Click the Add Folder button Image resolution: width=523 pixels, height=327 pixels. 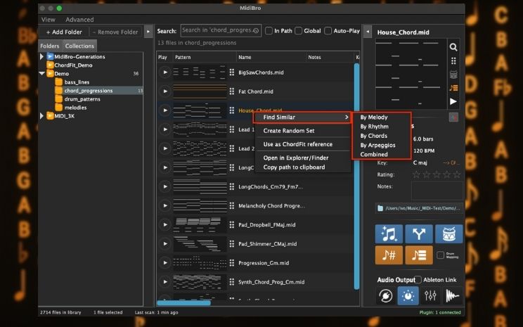tap(64, 32)
